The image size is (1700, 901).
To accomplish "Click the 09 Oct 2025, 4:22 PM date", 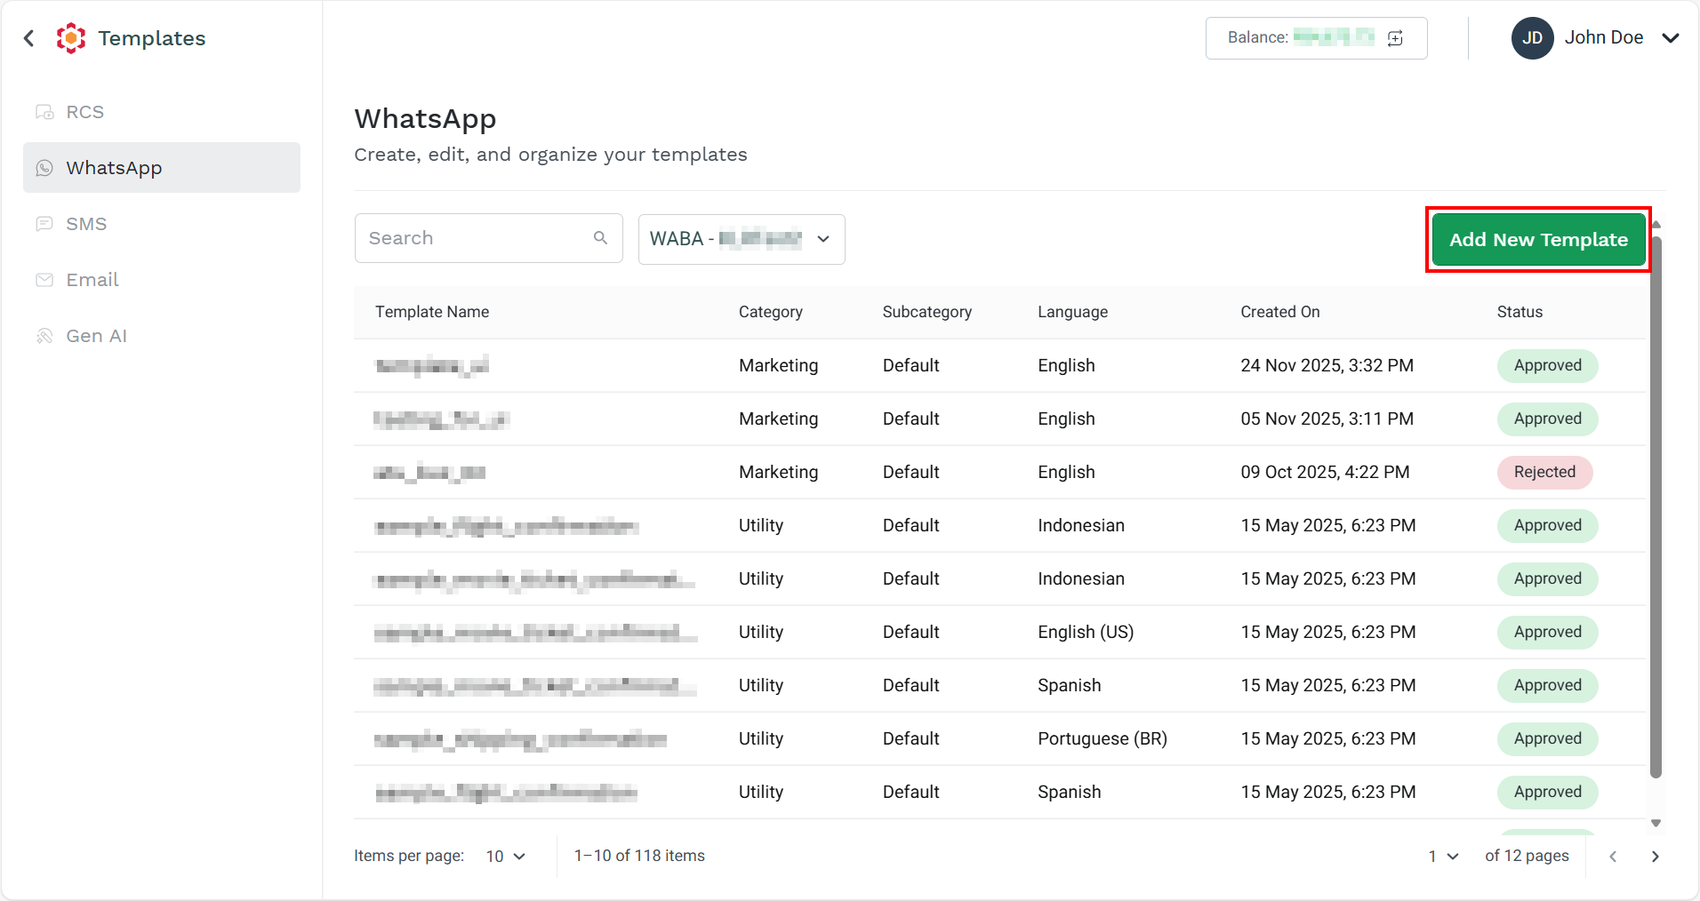I will [1326, 472].
